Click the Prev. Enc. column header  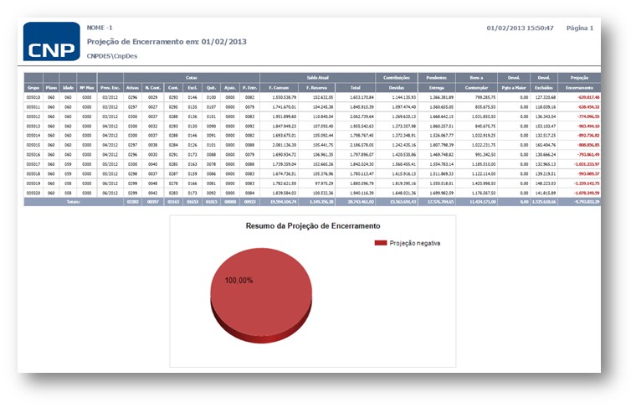pyautogui.click(x=110, y=88)
